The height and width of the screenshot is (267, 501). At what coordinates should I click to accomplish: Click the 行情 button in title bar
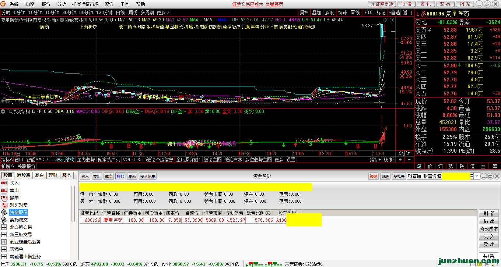pyautogui.click(x=406, y=4)
